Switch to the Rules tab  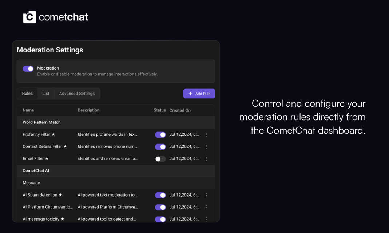(x=27, y=94)
